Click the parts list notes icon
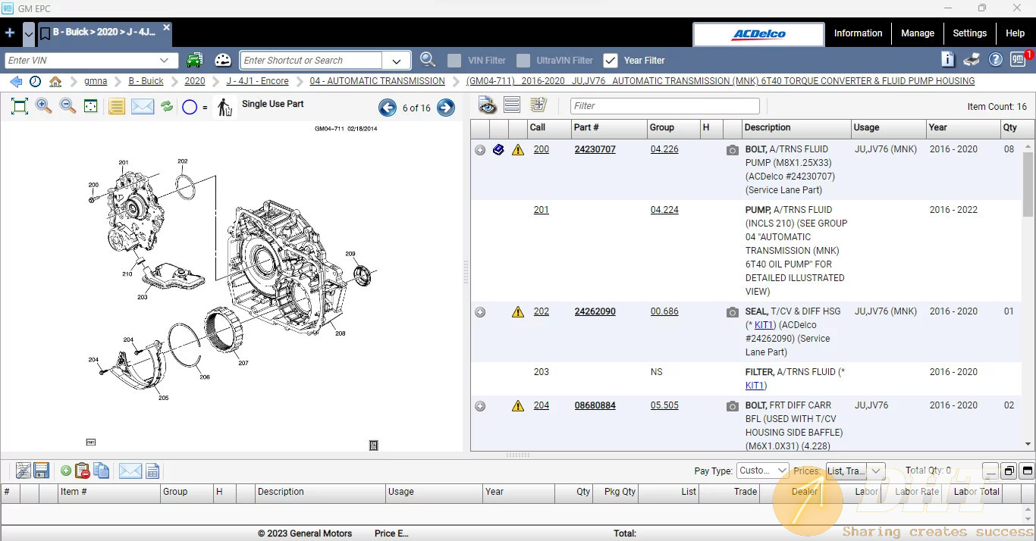 point(538,105)
